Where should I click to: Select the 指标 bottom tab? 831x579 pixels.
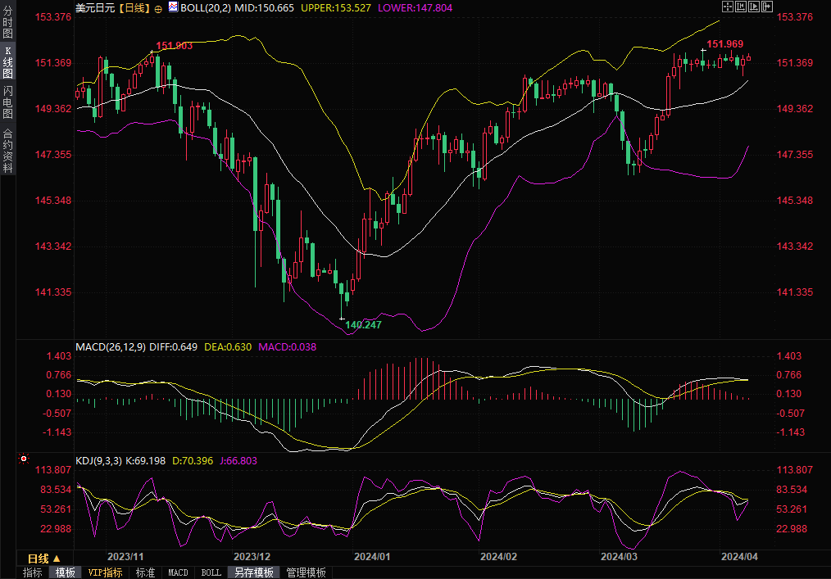click(x=33, y=572)
